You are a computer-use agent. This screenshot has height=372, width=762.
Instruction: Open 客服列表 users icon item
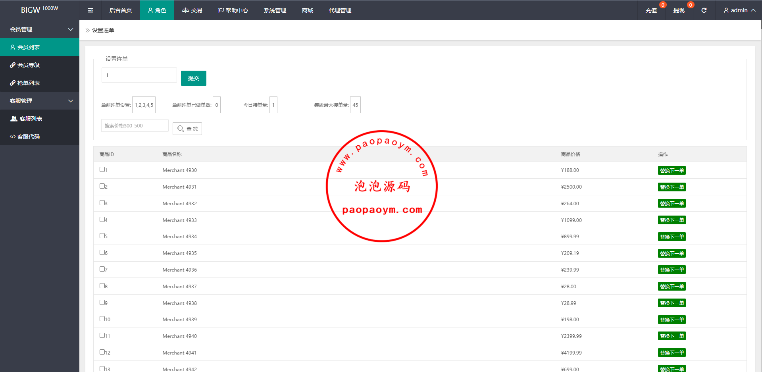click(x=14, y=119)
